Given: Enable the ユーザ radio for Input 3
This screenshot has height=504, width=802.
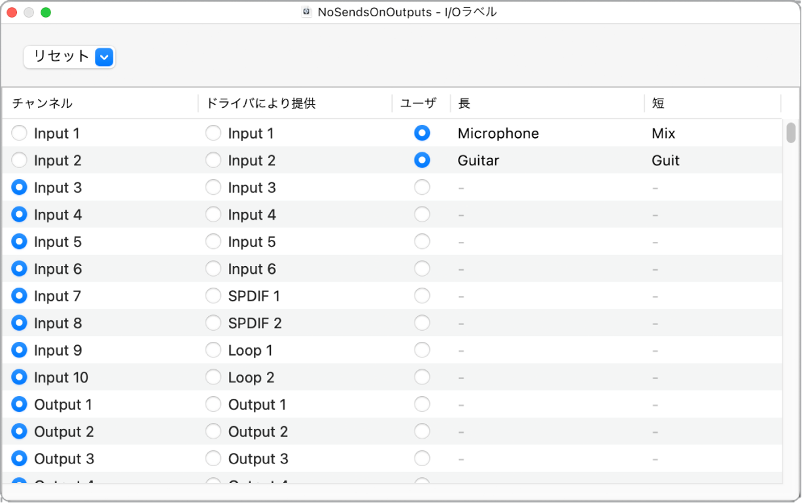Looking at the screenshot, I should pyautogui.click(x=422, y=187).
